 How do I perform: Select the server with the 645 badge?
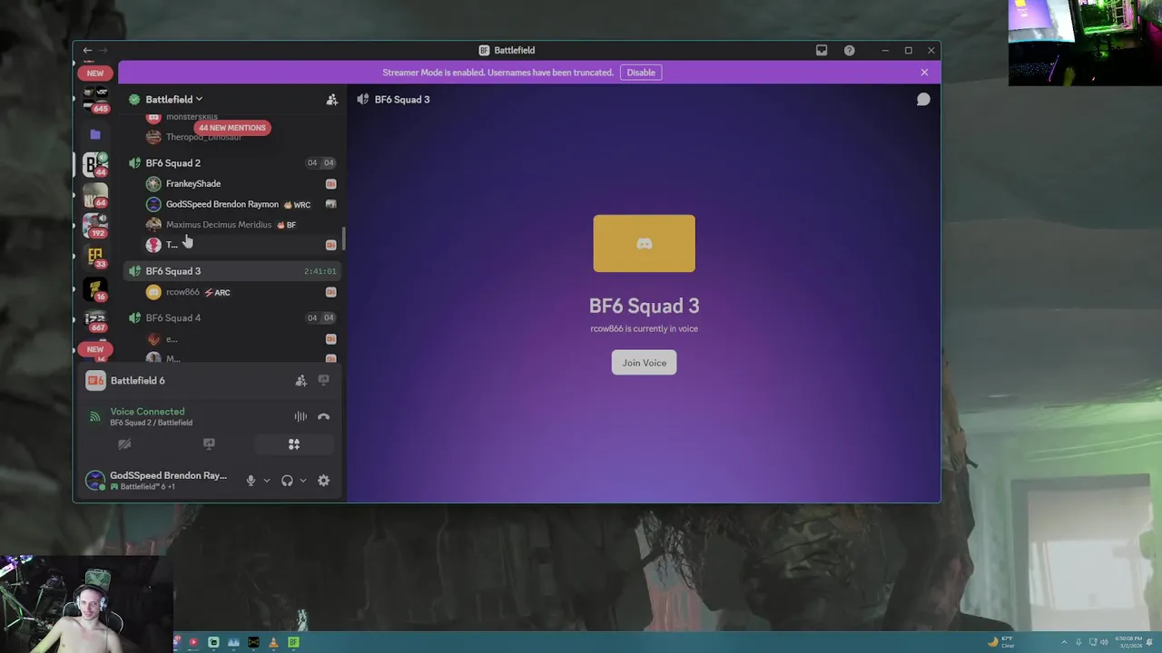[x=95, y=98]
